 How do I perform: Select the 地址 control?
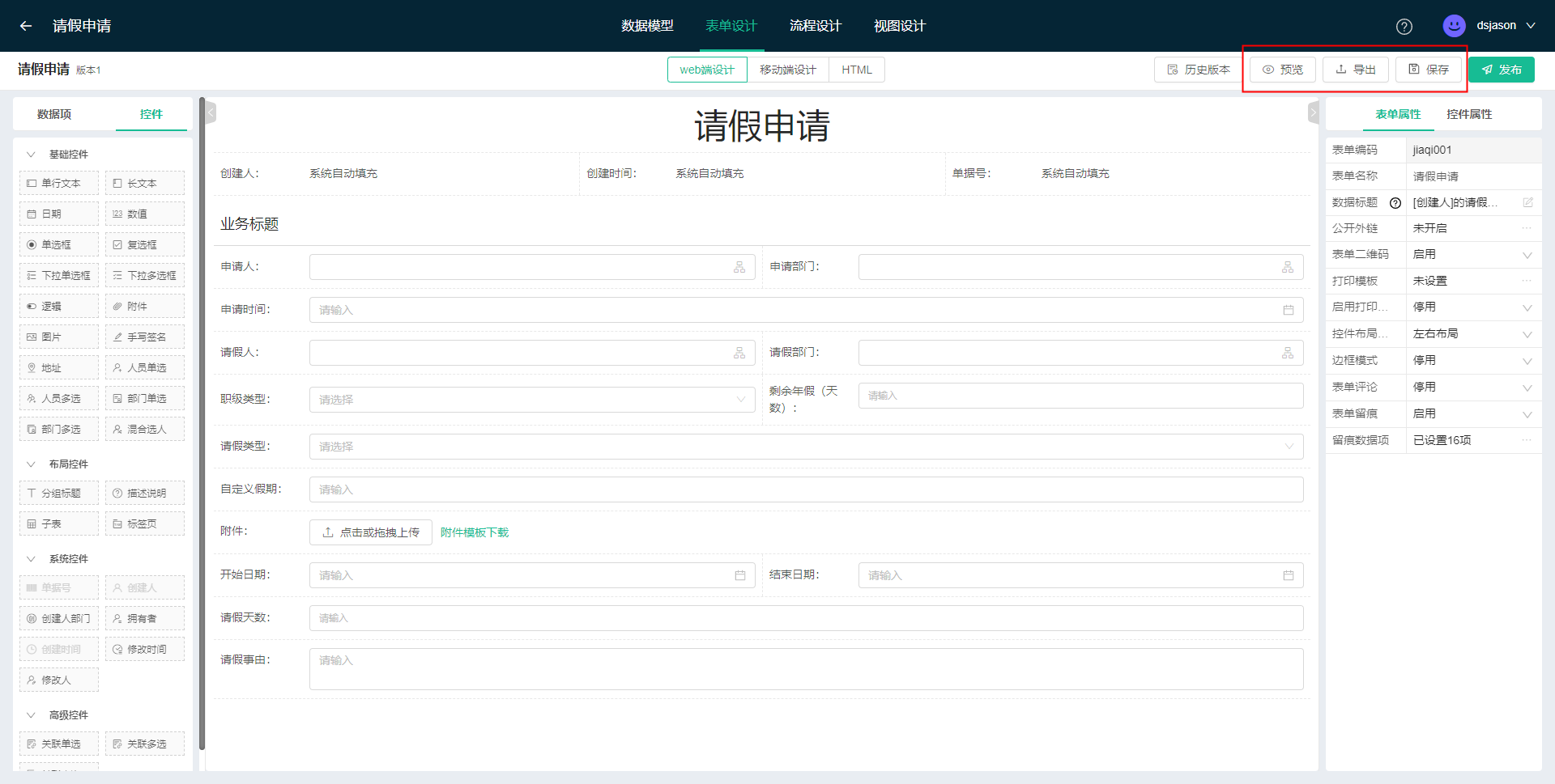pos(59,367)
